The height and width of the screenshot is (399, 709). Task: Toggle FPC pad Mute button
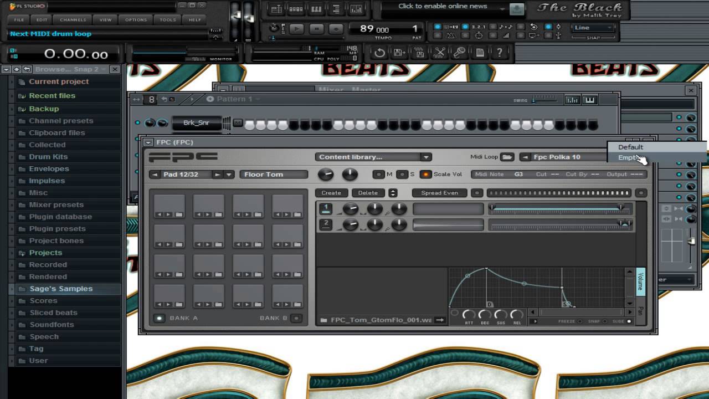[378, 175]
